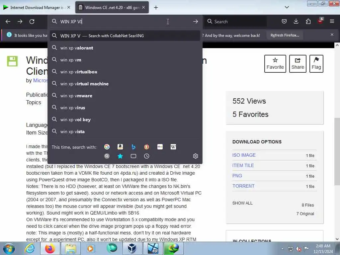Pick the 'win xp vista' suggestion
340x255 pixels.
click(x=125, y=131)
